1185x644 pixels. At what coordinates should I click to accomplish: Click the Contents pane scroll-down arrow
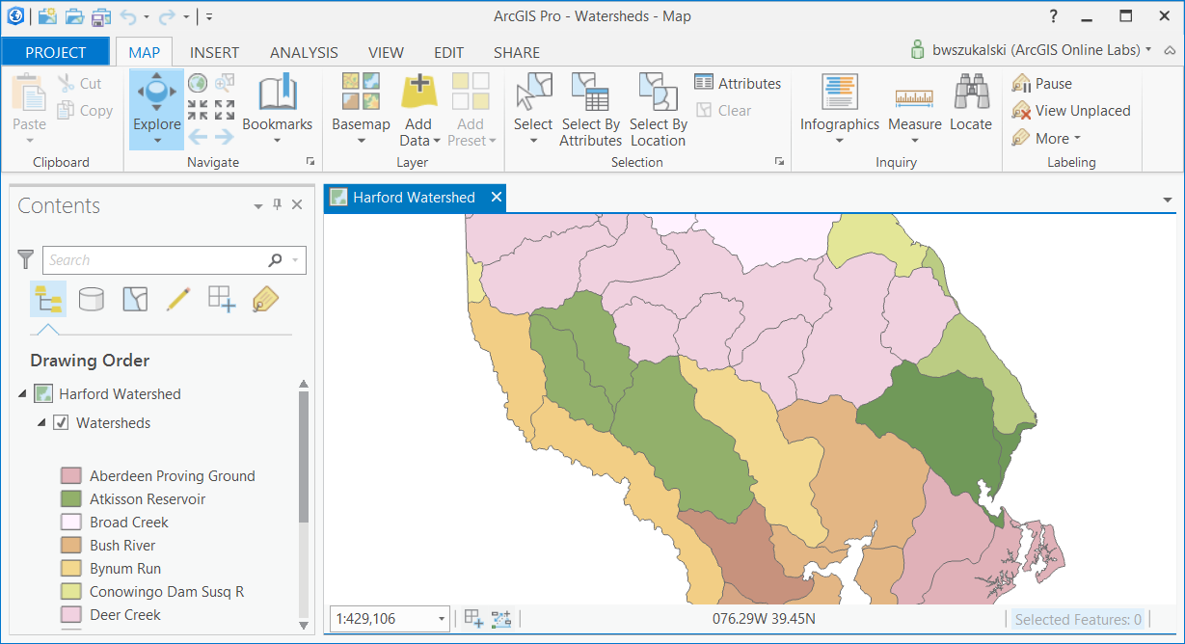point(304,625)
